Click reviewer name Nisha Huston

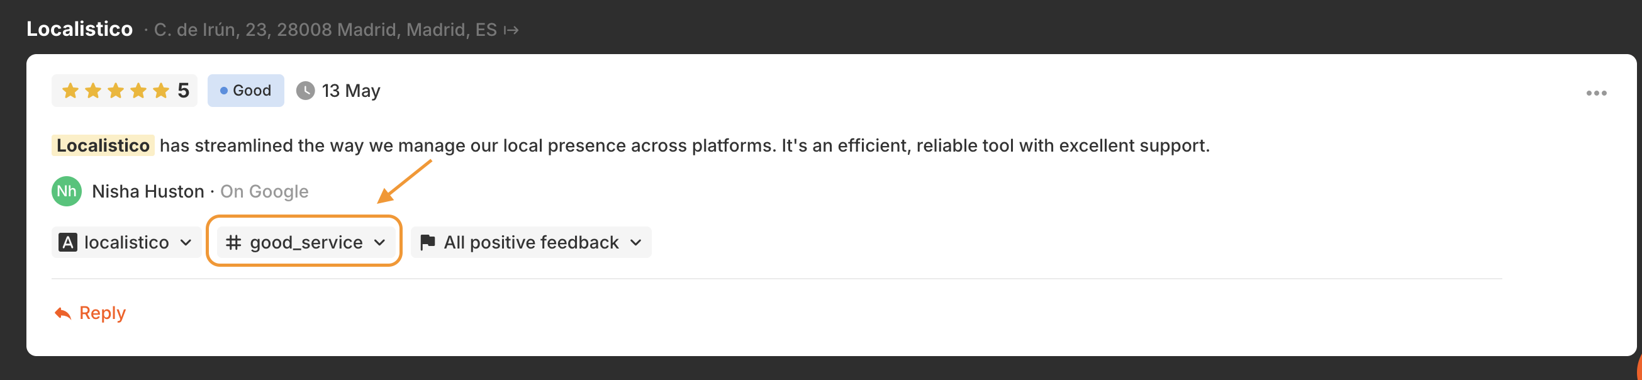[148, 191]
